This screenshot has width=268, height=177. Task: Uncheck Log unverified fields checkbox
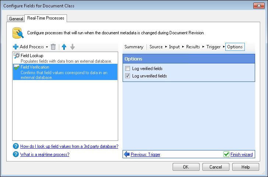tap(127, 76)
